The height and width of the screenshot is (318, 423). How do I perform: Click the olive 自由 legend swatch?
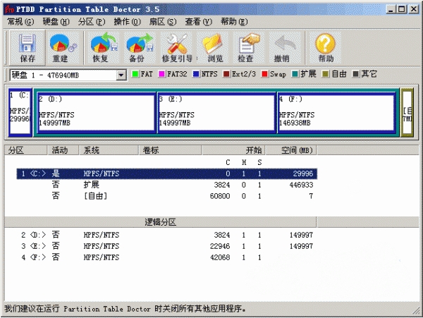pos(326,74)
